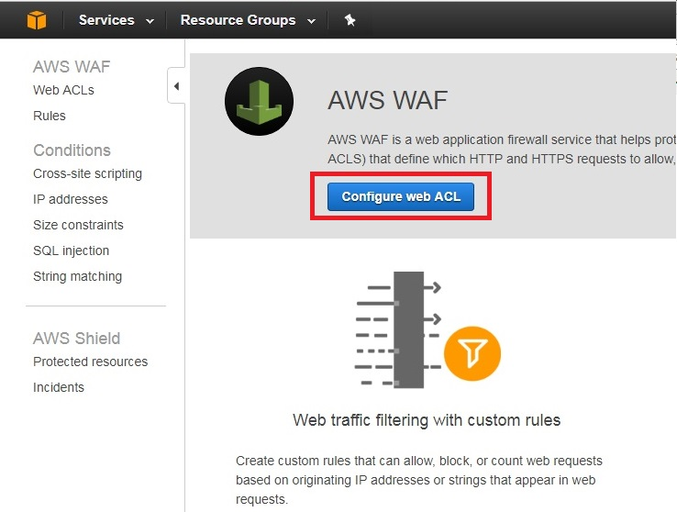Choose String matching condition
Viewport: 677px width, 512px height.
coord(78,276)
